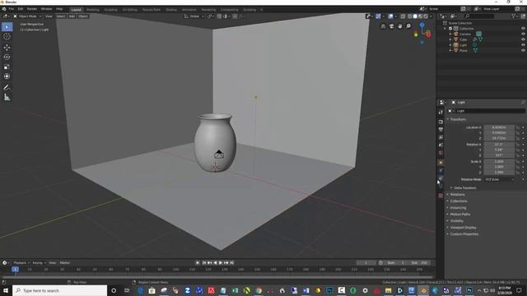Screen dimensions: 527x296
Task: Select the Rotate tool
Action: [7, 57]
